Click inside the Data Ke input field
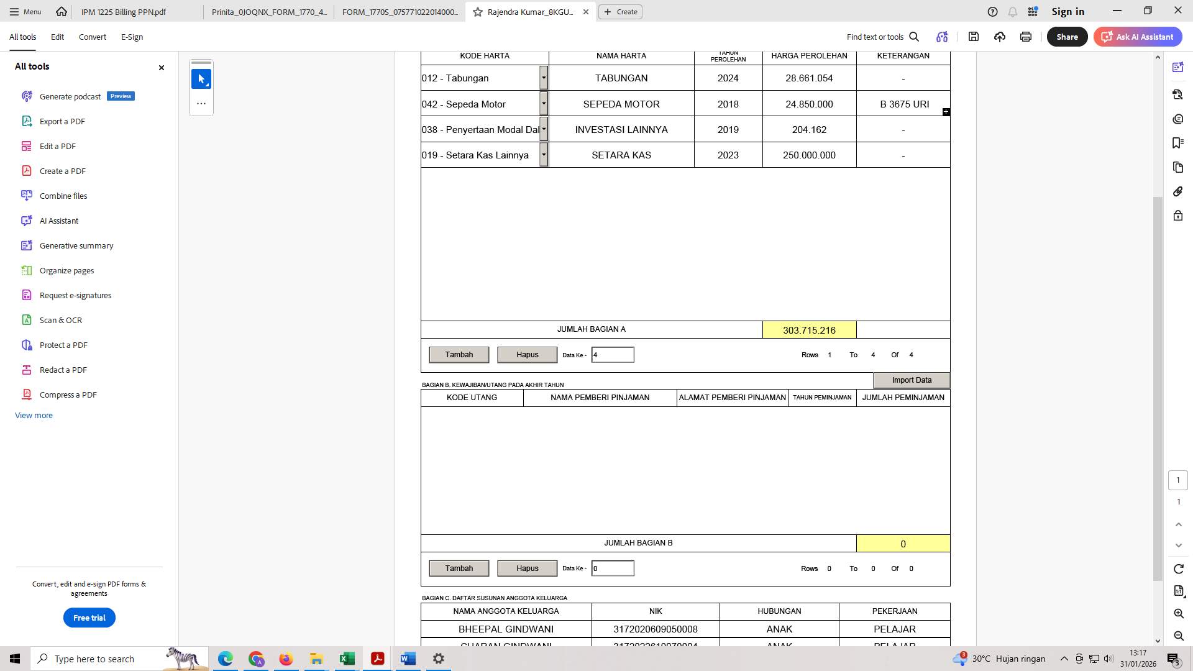The width and height of the screenshot is (1193, 671). pos(613,354)
